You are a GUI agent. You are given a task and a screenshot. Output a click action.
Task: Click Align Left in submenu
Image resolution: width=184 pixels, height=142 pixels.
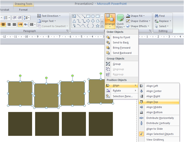point(159,86)
